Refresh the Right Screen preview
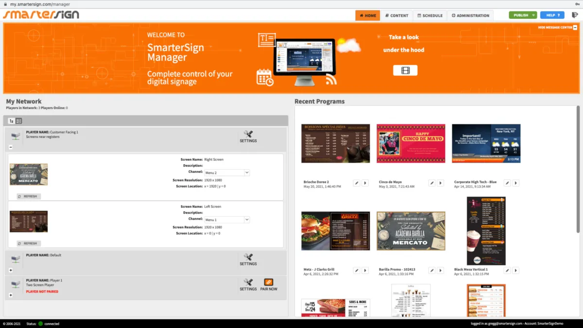583x328 pixels. pos(29,196)
